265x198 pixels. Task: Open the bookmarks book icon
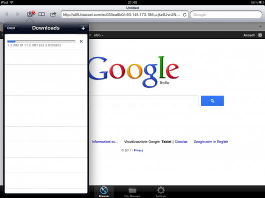tap(41, 14)
